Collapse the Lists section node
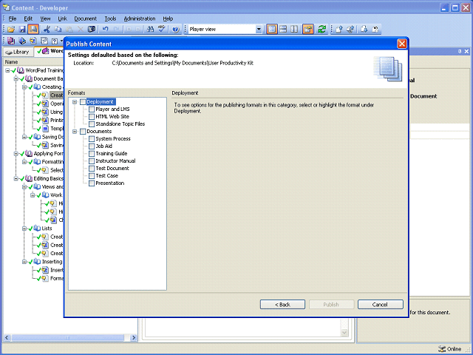This screenshot has width=473, height=355. pyautogui.click(x=24, y=229)
